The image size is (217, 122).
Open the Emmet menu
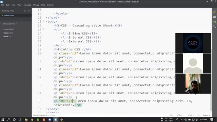point(50,5)
